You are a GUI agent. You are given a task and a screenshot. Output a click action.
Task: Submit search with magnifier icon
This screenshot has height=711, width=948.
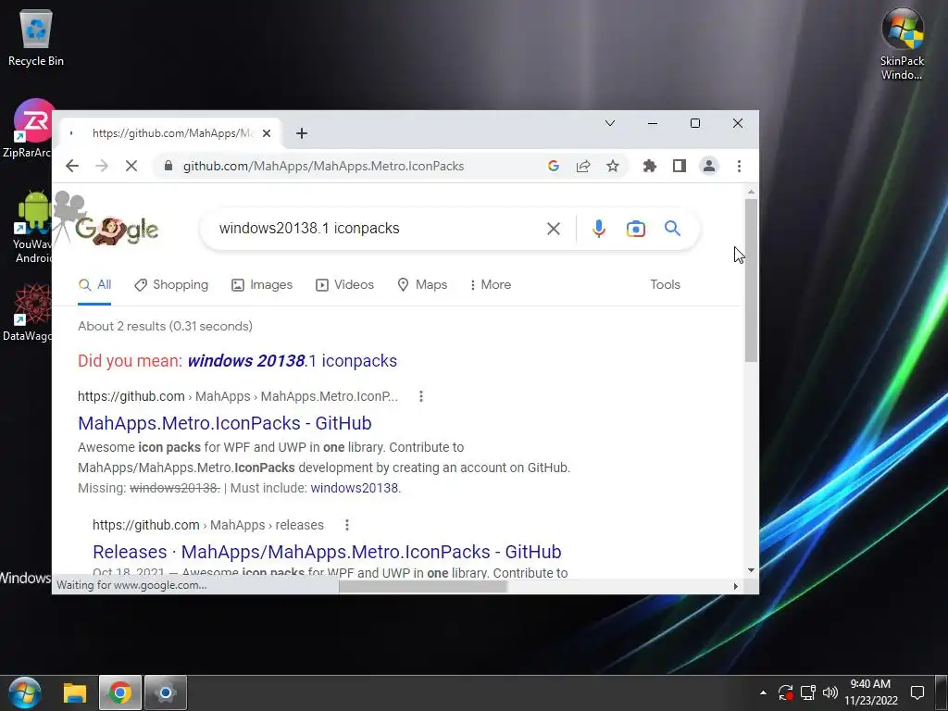coord(672,228)
